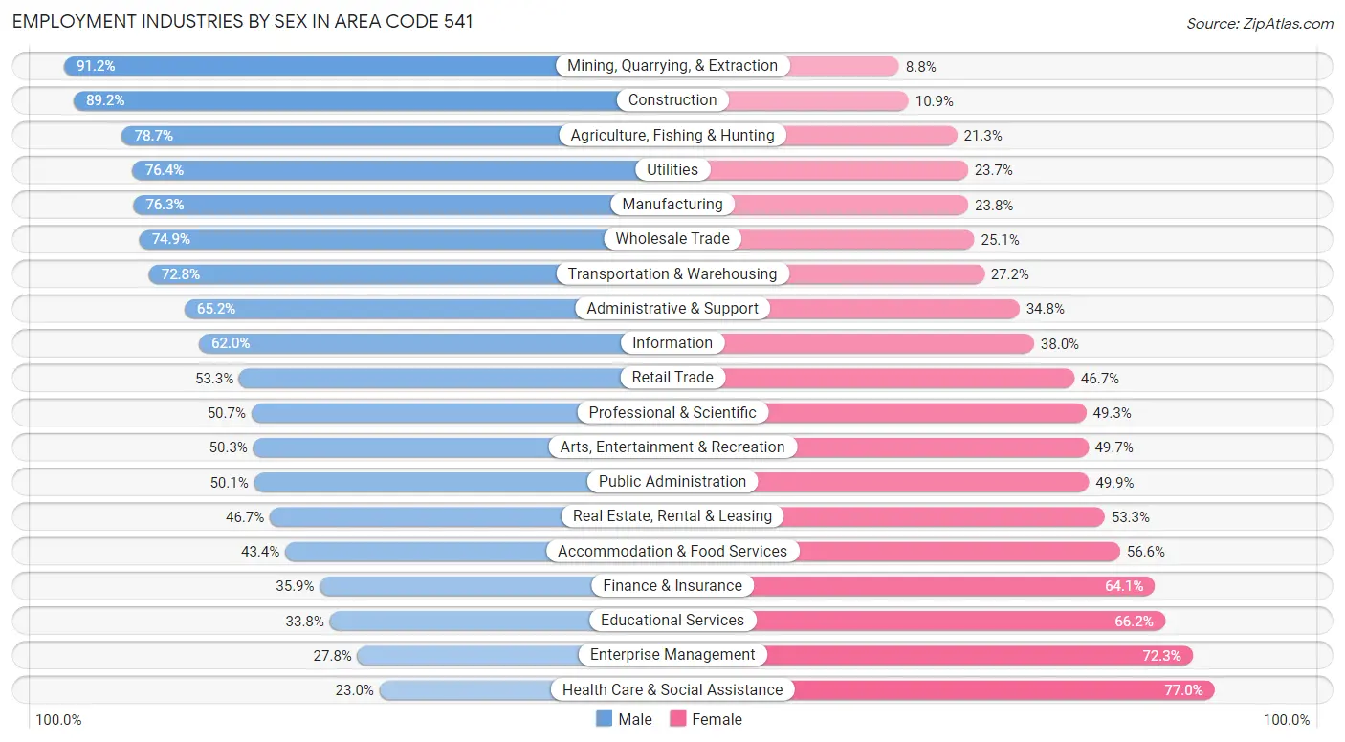1345x742 pixels.
Task: Select the Retail Trade label
Action: tap(672, 378)
